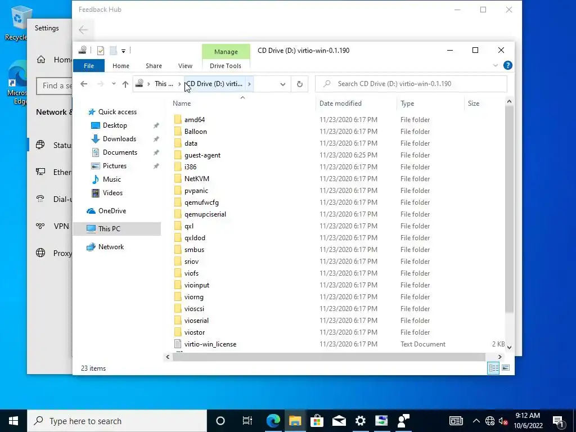Click the Properties quick access toolbar icon

(x=101, y=50)
